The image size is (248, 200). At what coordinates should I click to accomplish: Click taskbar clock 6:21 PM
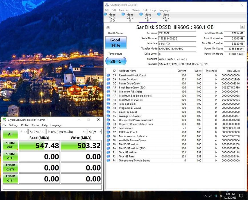click(x=230, y=194)
